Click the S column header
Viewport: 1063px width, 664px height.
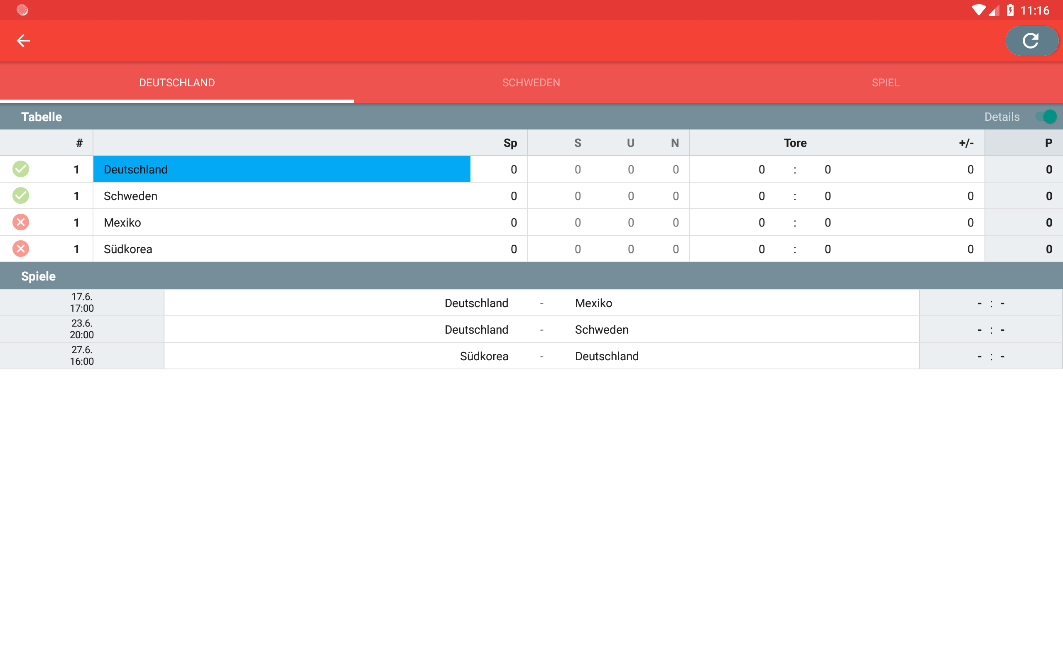coord(578,143)
